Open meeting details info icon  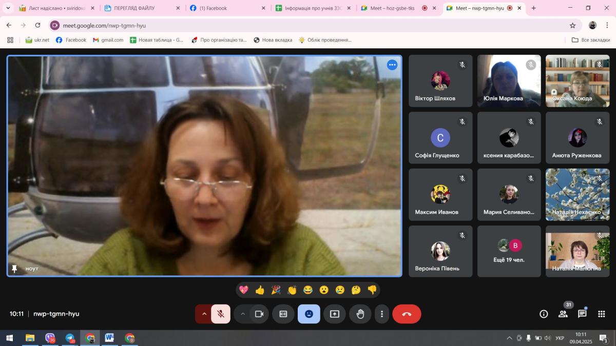(544, 314)
